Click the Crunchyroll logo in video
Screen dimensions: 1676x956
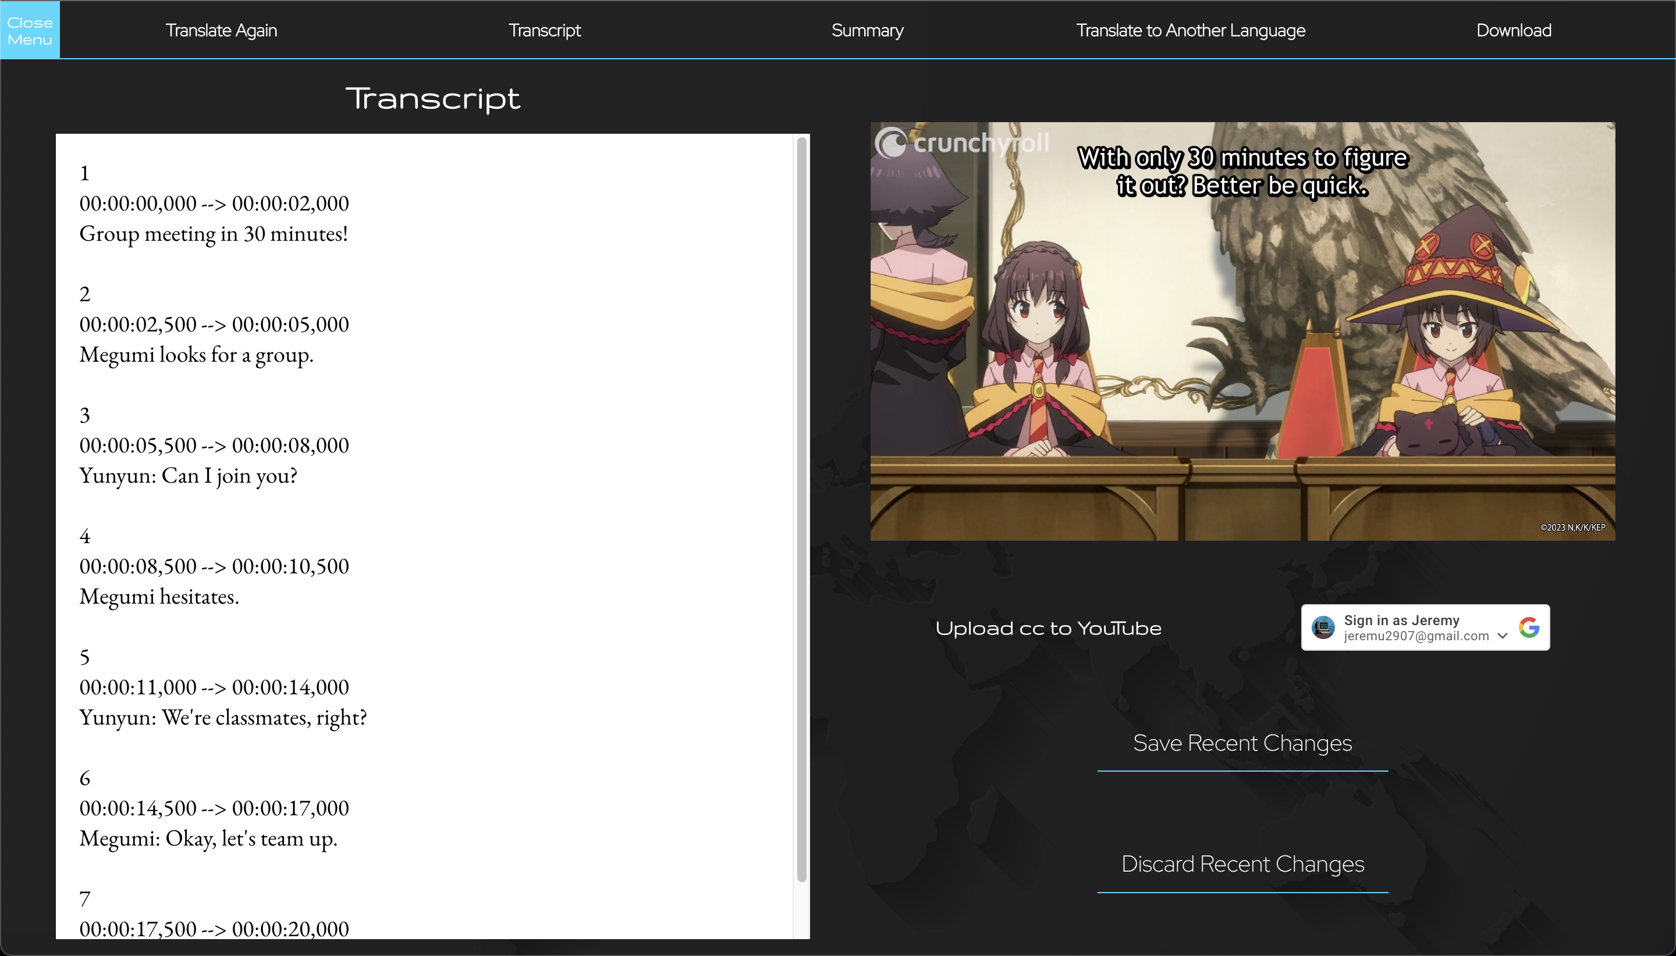(963, 142)
